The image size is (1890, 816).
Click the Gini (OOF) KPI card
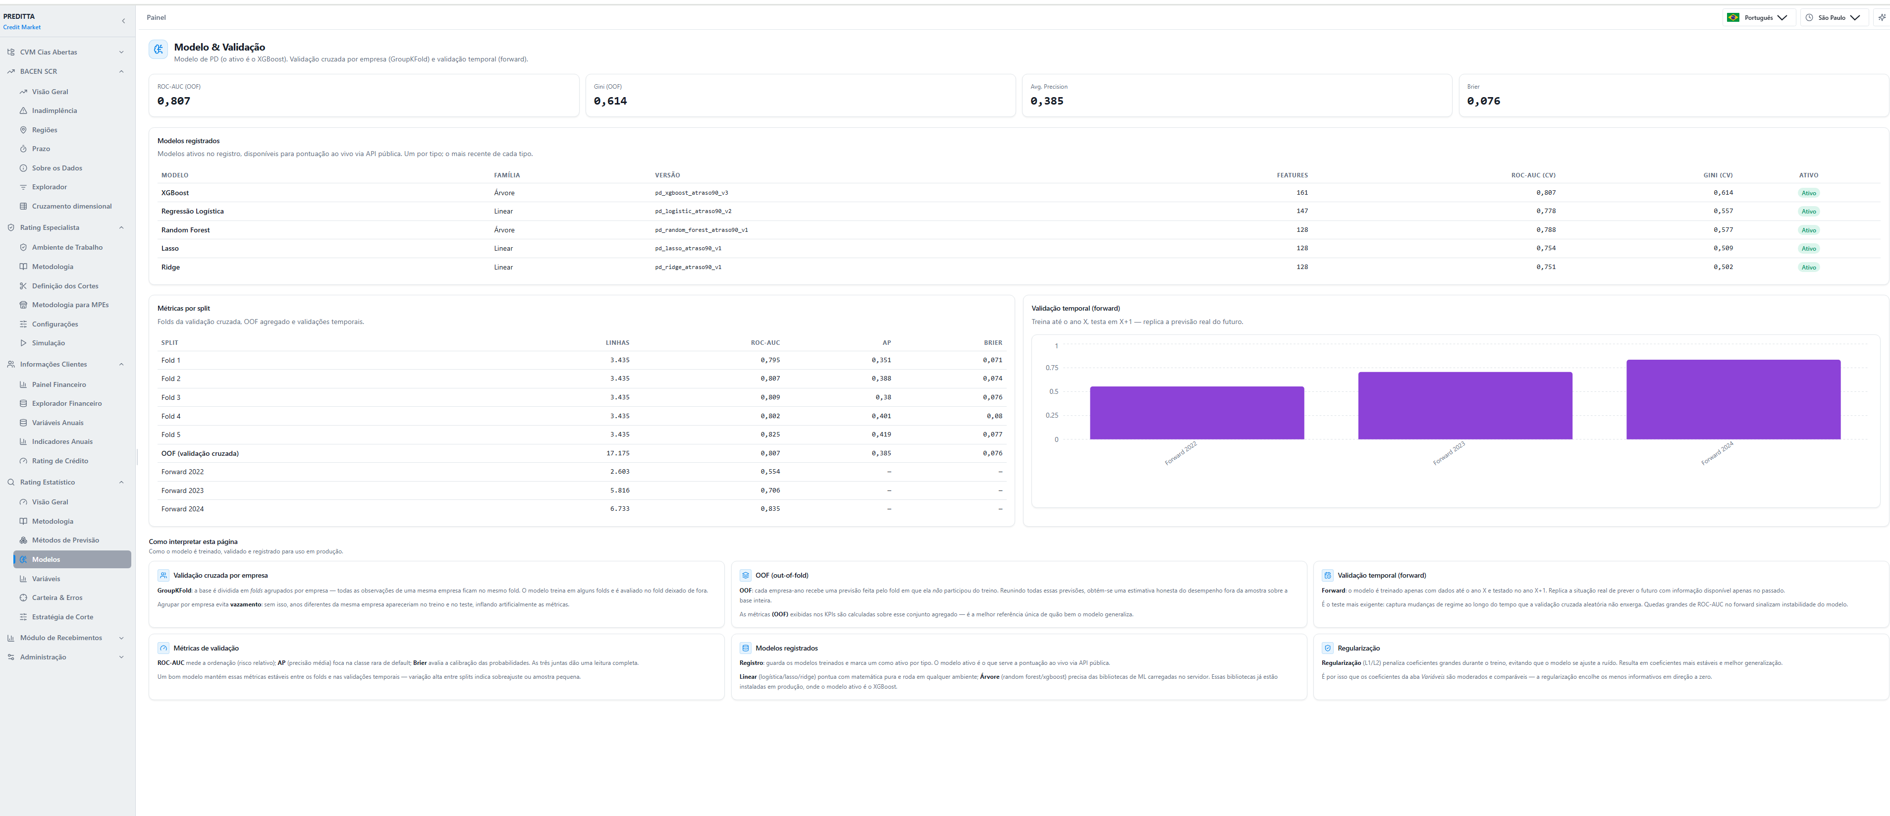click(801, 96)
